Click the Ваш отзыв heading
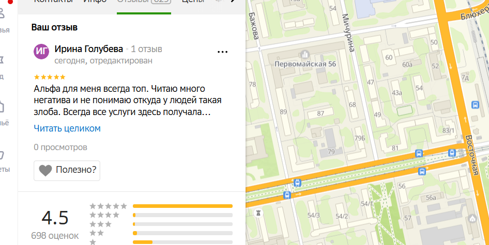 54,27
